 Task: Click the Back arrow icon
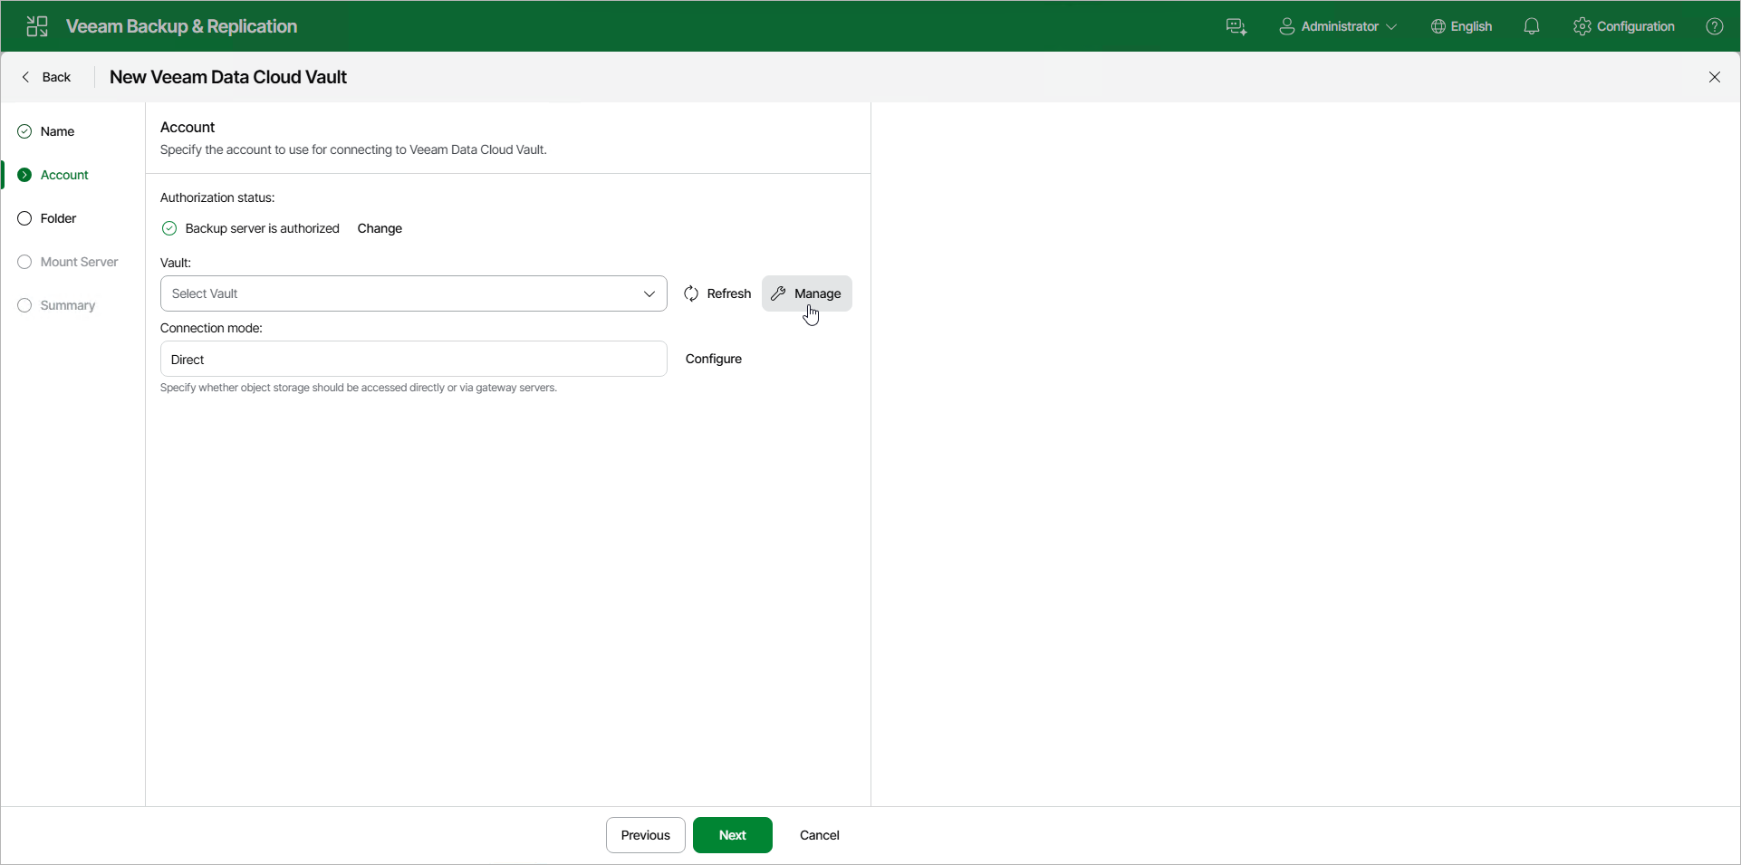pyautogui.click(x=25, y=77)
